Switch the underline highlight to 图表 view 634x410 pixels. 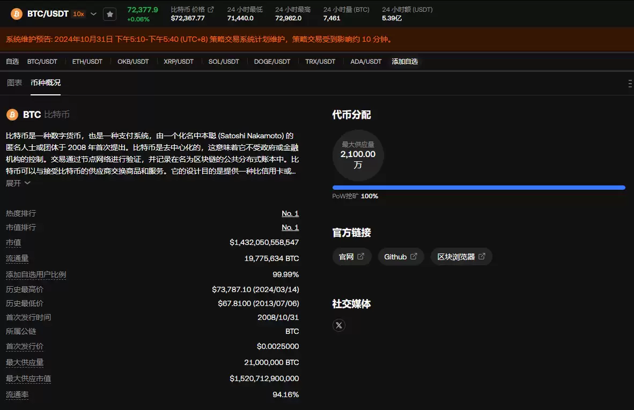(14, 83)
